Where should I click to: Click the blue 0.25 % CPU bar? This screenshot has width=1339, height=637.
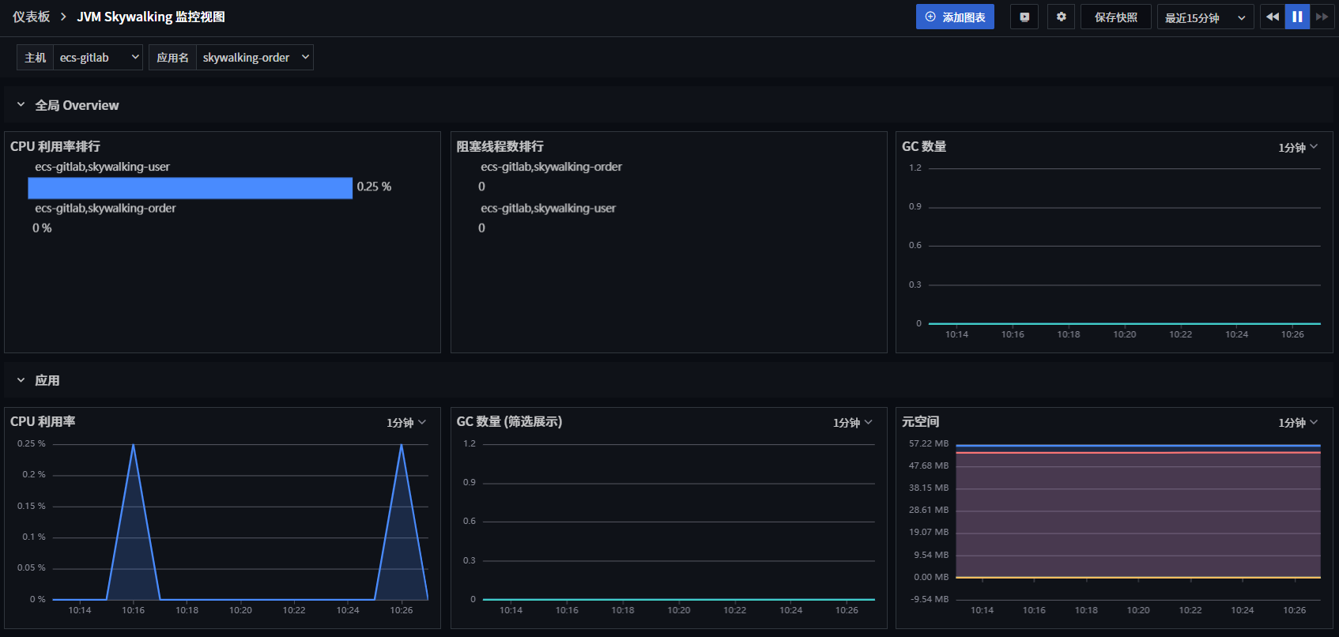(190, 187)
